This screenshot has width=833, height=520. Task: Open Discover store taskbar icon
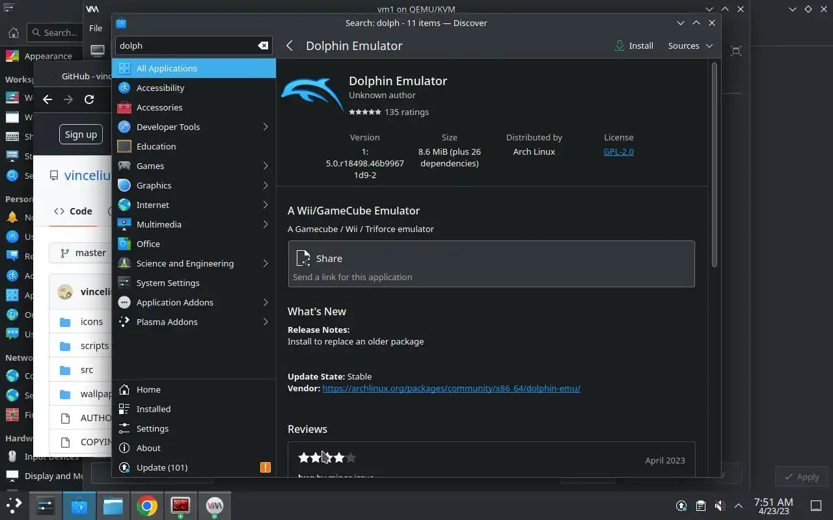(79, 505)
